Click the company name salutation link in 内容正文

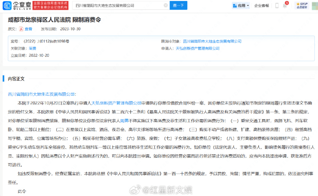(x=41, y=94)
